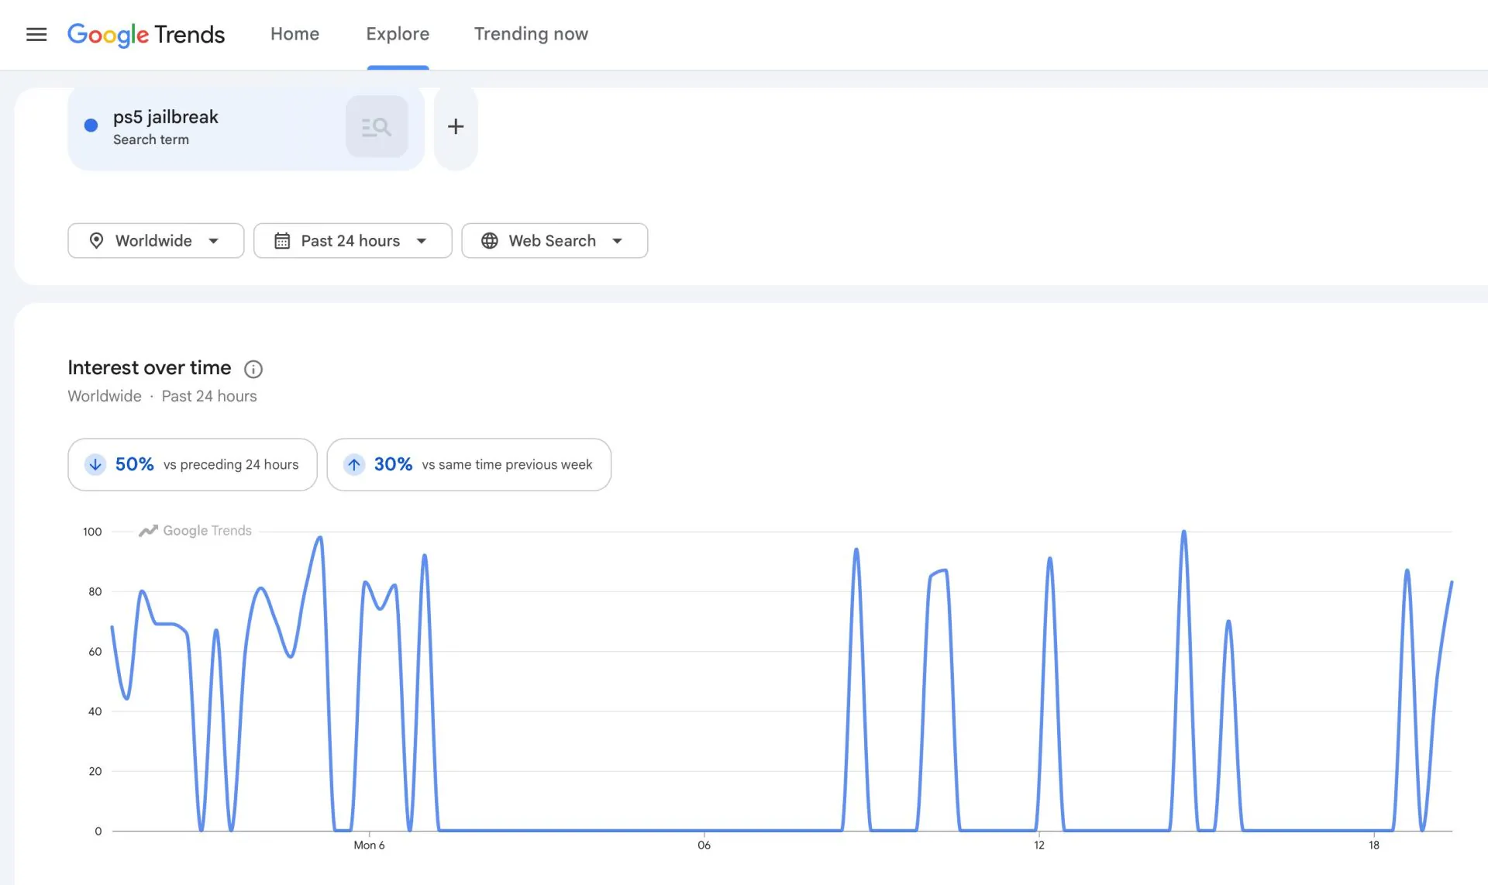This screenshot has width=1488, height=885.
Task: Click the down arrow icon next to 50%
Action: 95,464
